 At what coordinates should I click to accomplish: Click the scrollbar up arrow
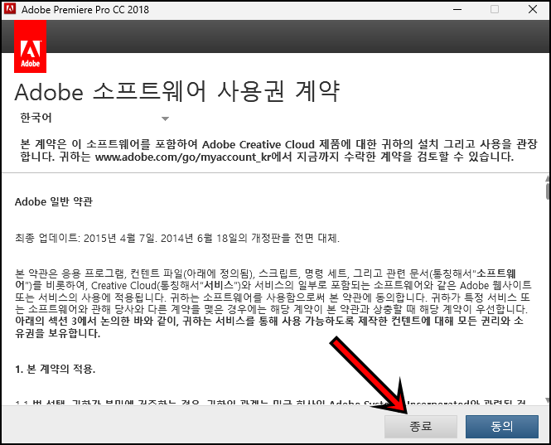click(548, 178)
